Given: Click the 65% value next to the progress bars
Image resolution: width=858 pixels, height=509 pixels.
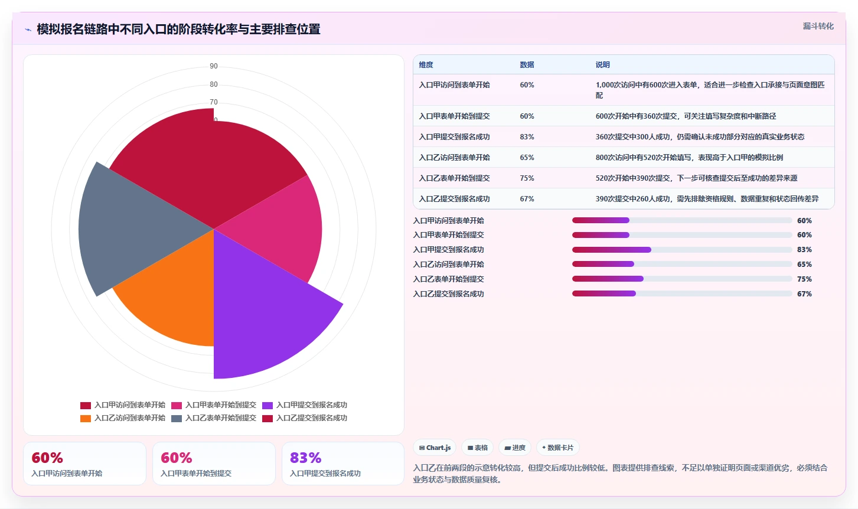Looking at the screenshot, I should click(x=804, y=265).
